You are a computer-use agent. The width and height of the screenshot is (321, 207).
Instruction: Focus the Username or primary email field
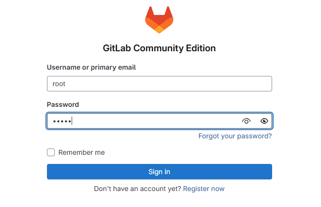(x=159, y=84)
